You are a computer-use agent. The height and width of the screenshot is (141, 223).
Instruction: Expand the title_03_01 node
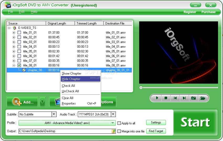(x=14, y=42)
